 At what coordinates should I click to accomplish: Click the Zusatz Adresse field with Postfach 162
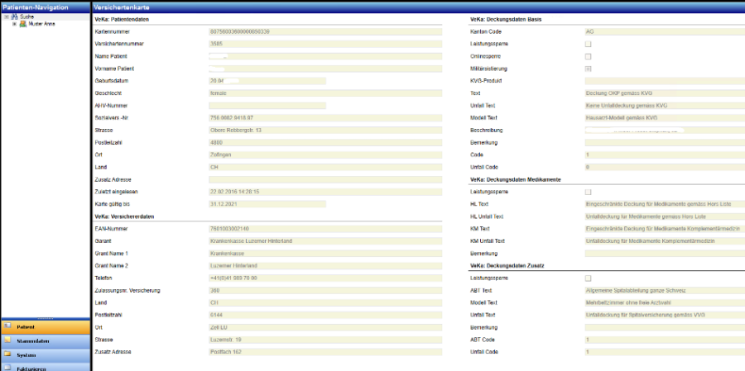325,352
